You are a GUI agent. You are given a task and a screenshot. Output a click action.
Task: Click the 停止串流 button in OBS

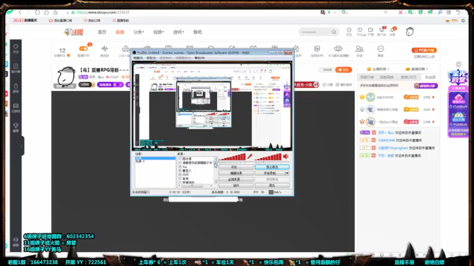pyautogui.click(x=272, y=167)
